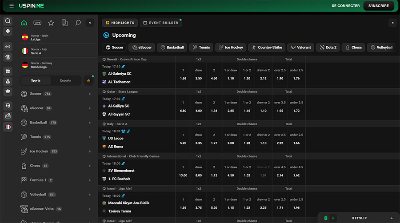Click the S'INSCRIRE button
The height and width of the screenshot is (223, 400).
(x=379, y=6)
